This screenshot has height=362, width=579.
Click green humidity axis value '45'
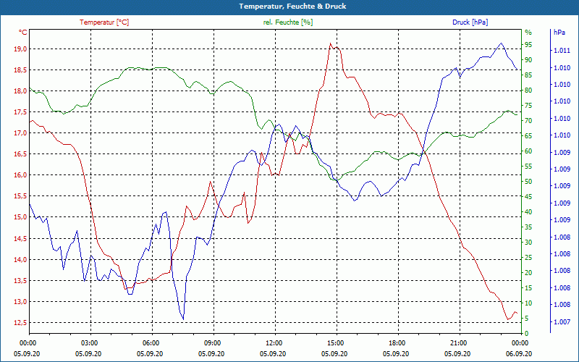[528, 196]
